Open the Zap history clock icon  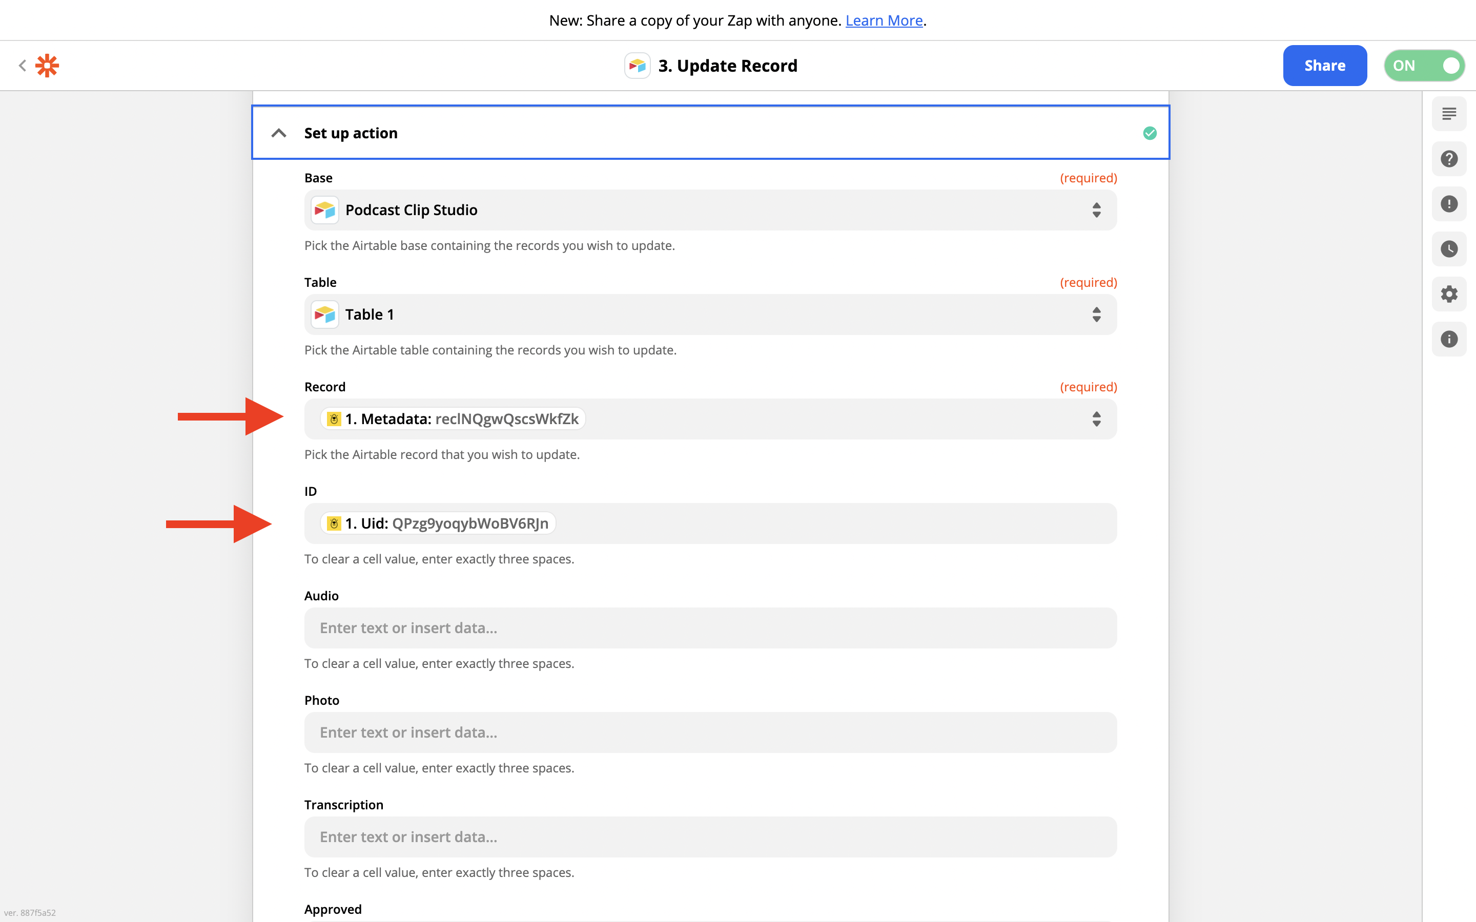point(1448,249)
